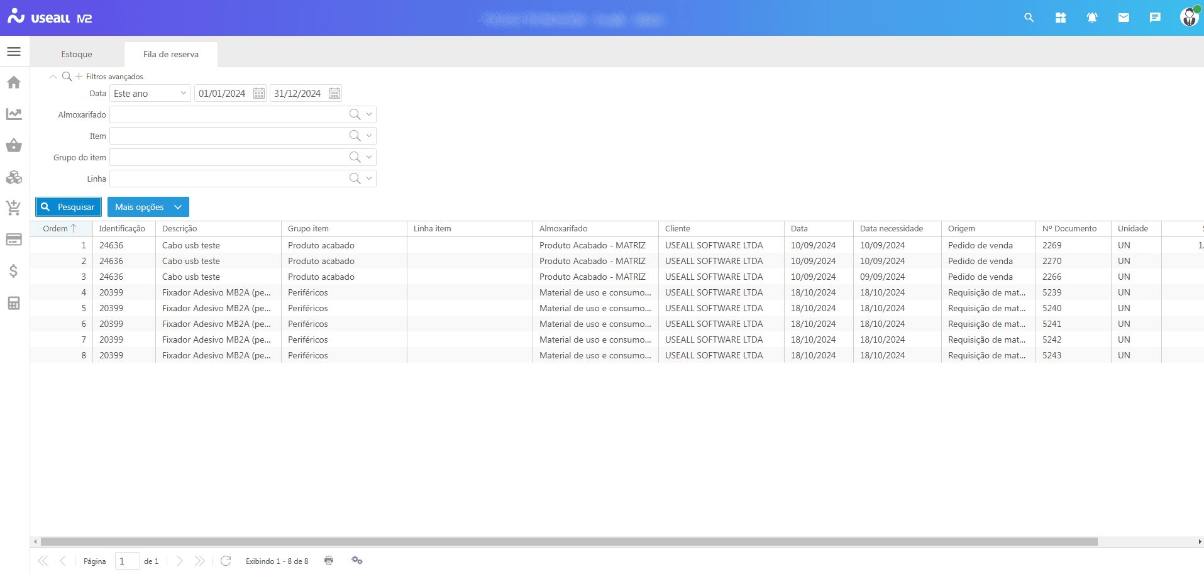Collapse the Filtros avançados panel
The height and width of the screenshot is (574, 1204).
(53, 77)
